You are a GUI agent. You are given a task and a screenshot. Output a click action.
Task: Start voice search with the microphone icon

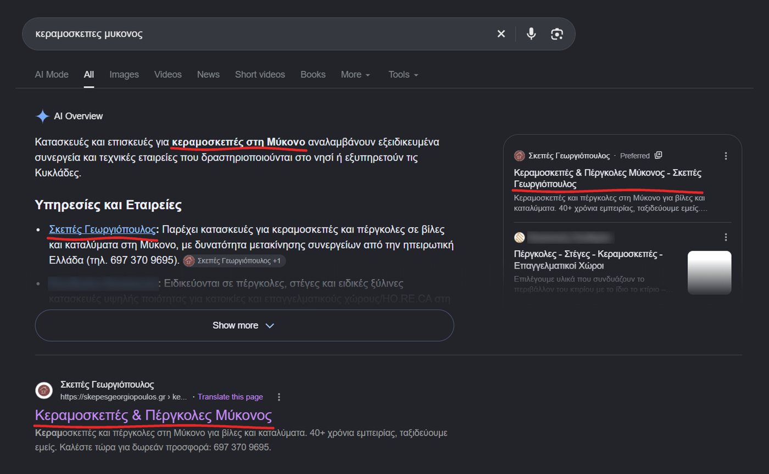[531, 34]
